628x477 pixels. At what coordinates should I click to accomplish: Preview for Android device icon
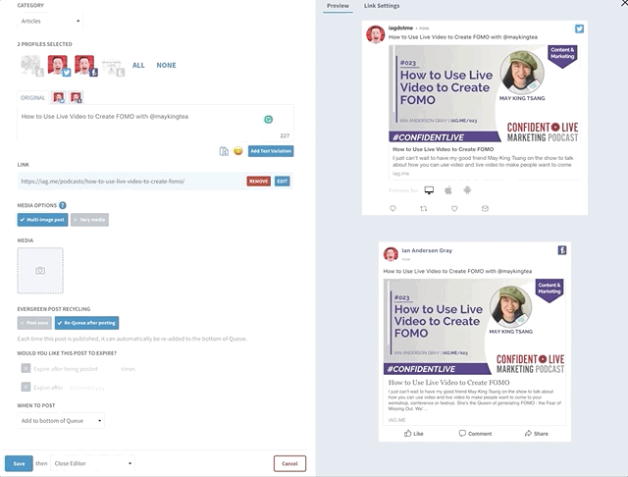tap(467, 190)
